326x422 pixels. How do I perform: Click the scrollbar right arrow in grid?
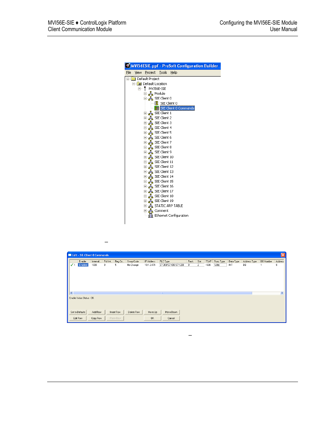coord(282,293)
